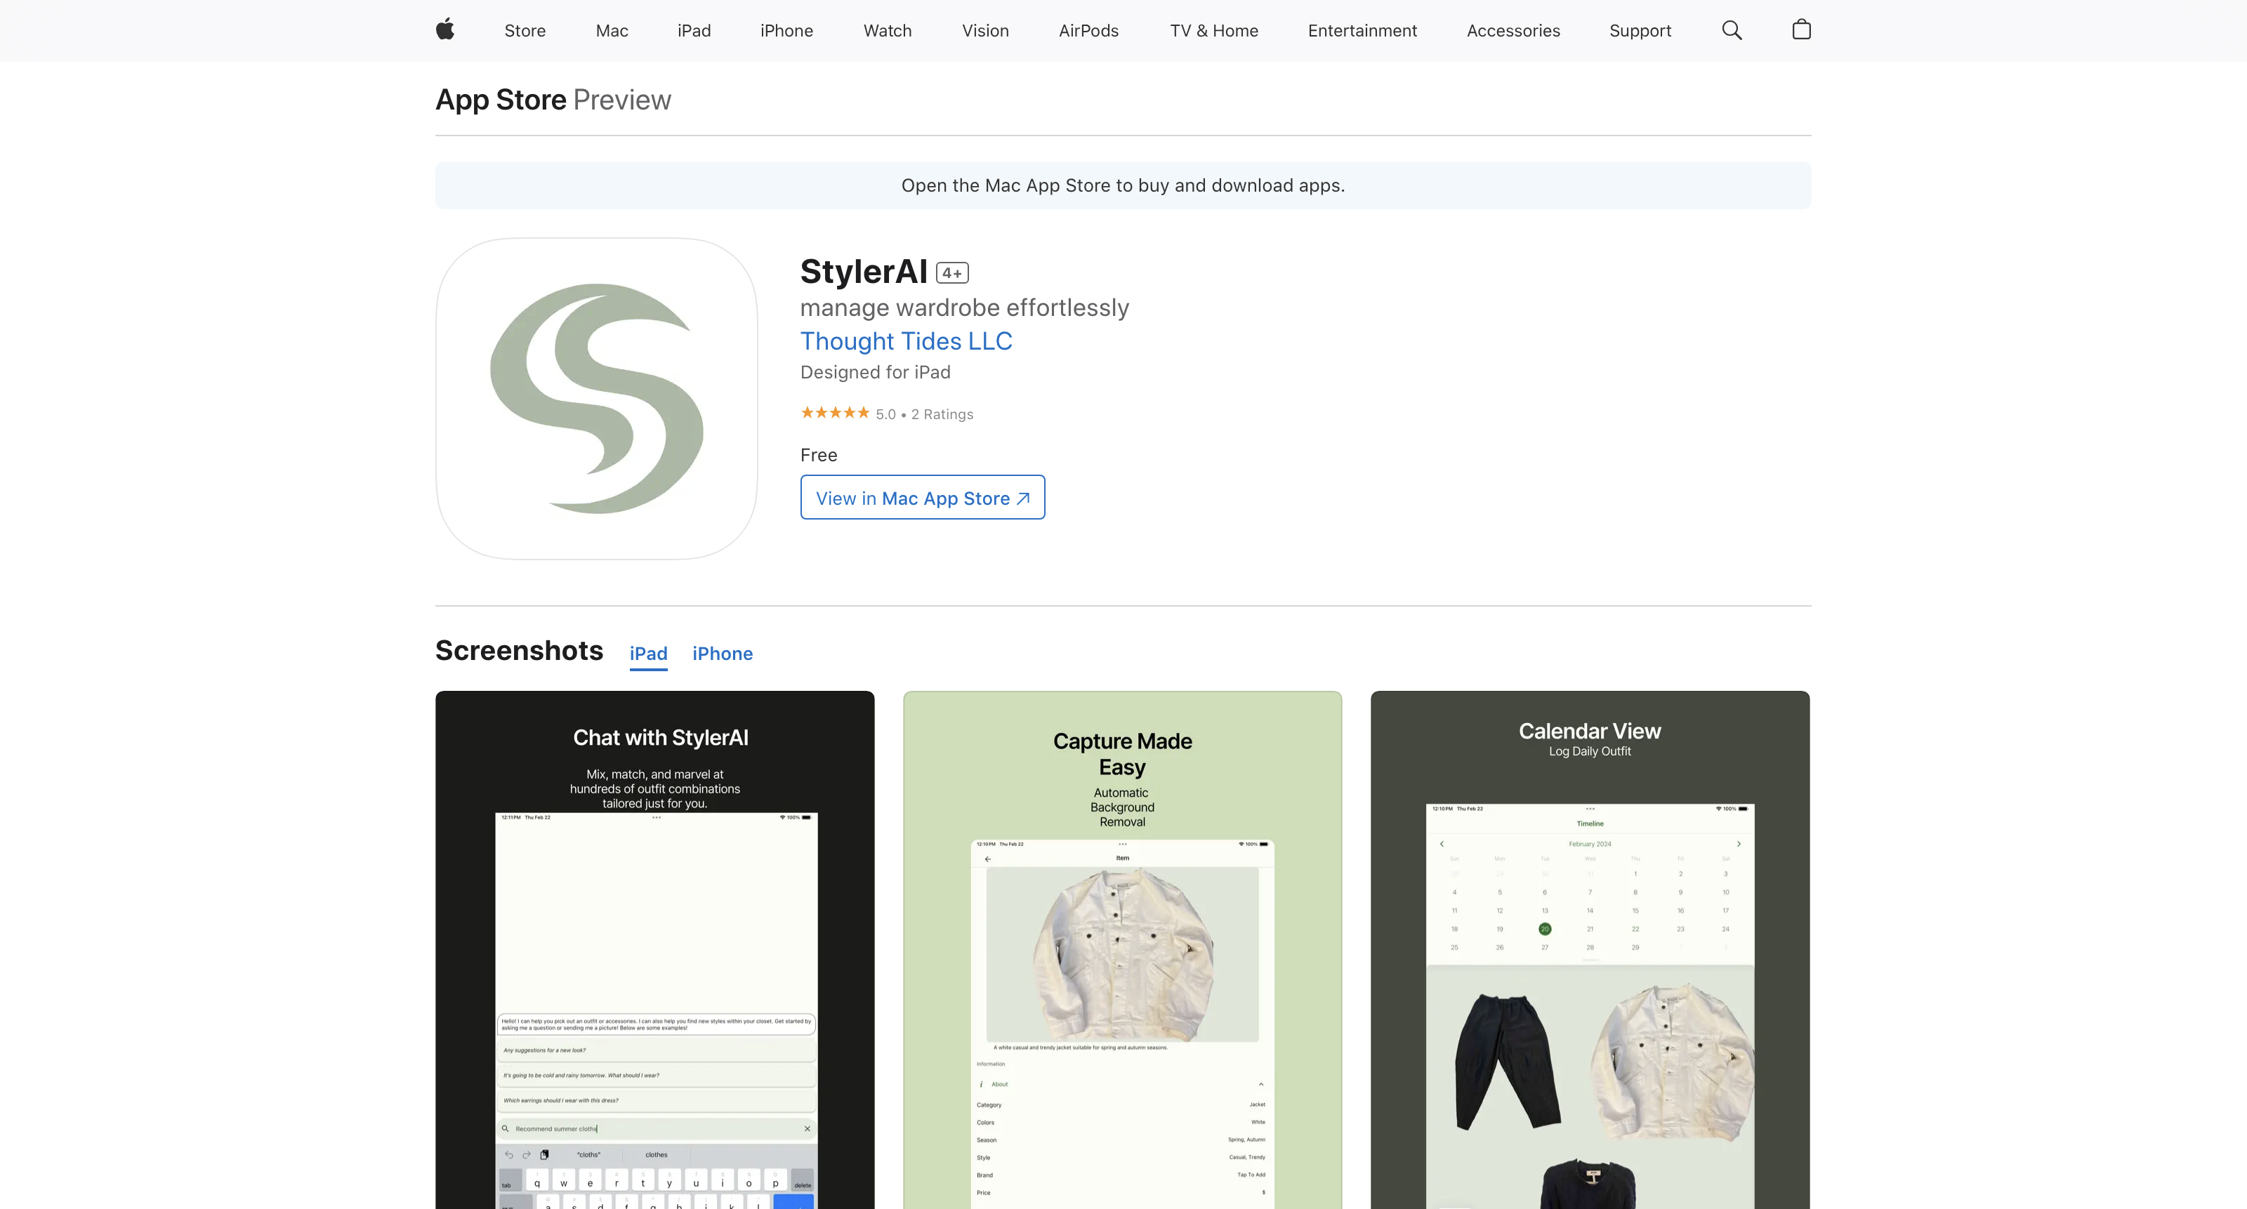Open the Chat with StylerAI screenshot
The width and height of the screenshot is (2247, 1209).
pyautogui.click(x=655, y=950)
